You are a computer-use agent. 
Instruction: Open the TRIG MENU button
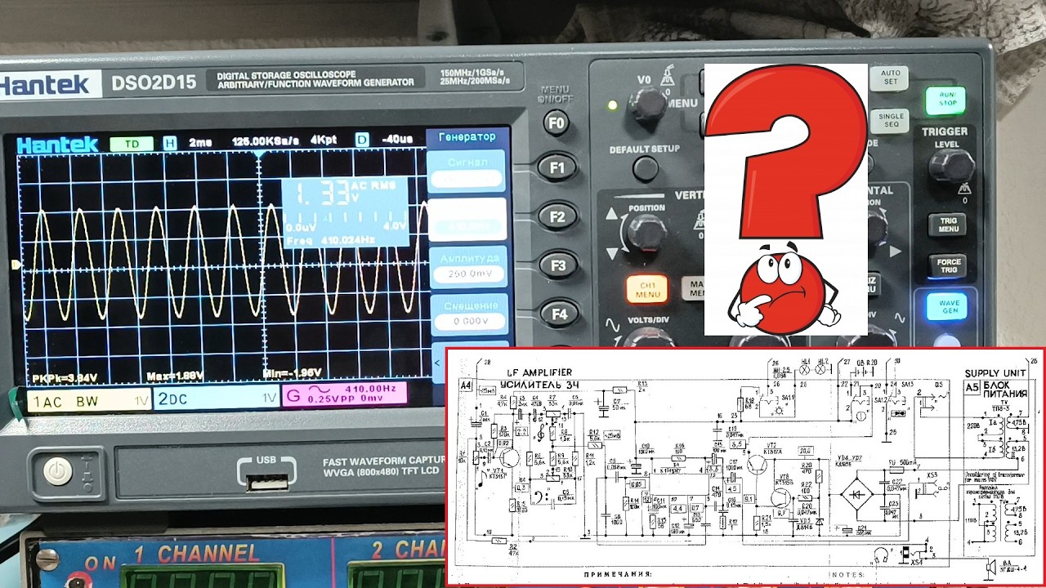coord(947,225)
